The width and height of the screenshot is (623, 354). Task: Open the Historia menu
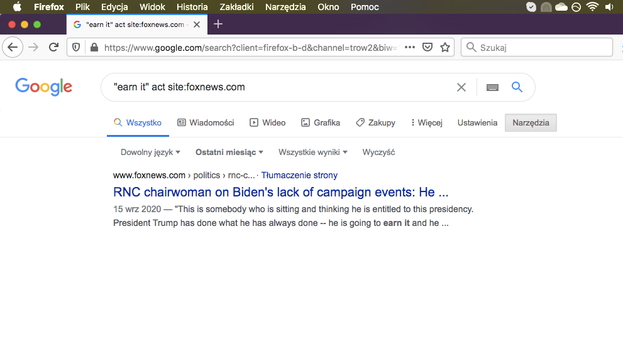tap(192, 7)
